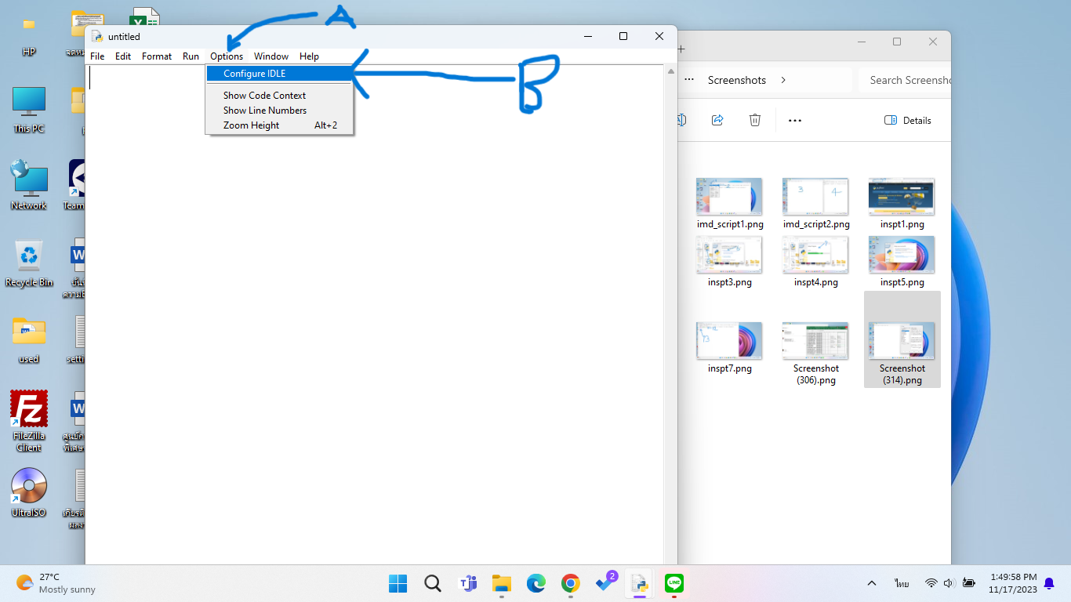Launch LINE from the taskbar
Screen dimensions: 1071x602
click(673, 583)
